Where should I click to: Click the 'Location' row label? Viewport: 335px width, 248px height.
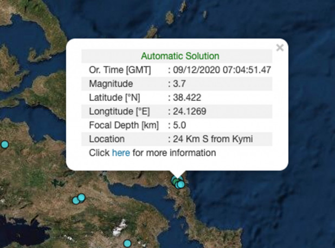point(107,139)
